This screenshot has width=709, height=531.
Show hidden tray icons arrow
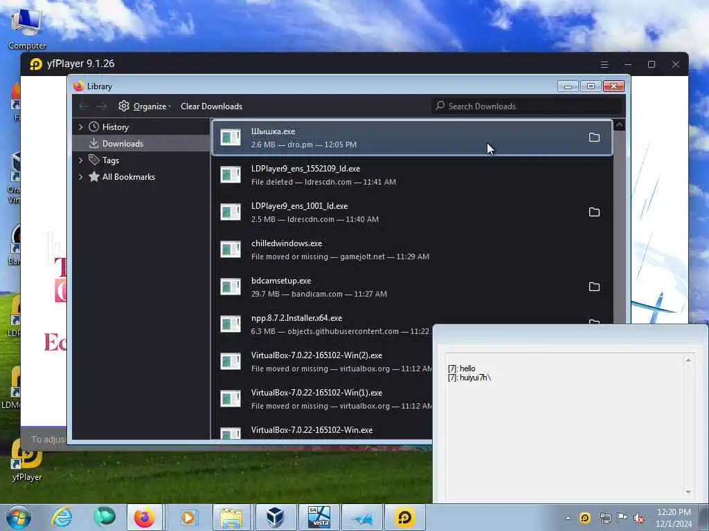(568, 518)
